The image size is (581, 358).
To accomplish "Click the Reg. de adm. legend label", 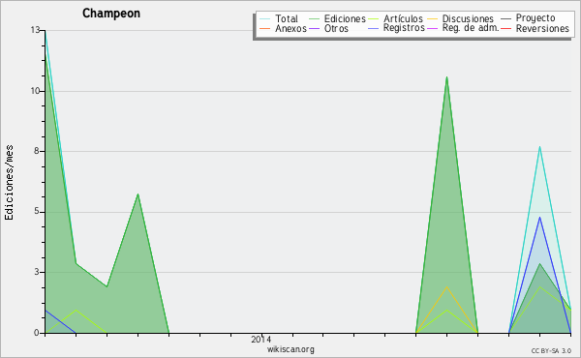I will [x=471, y=28].
